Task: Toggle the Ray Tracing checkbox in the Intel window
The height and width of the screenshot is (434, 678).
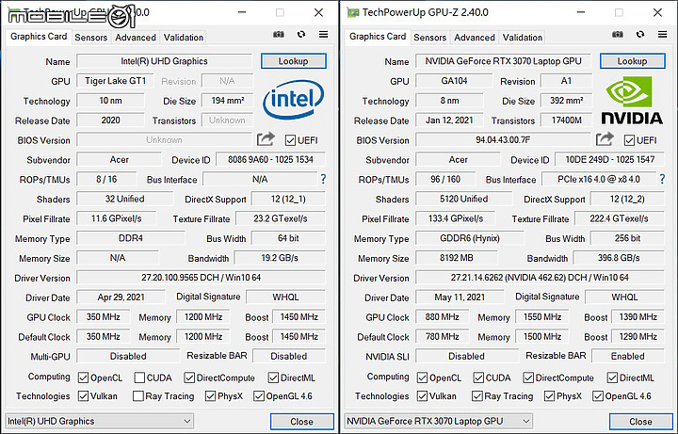Action: point(137,396)
